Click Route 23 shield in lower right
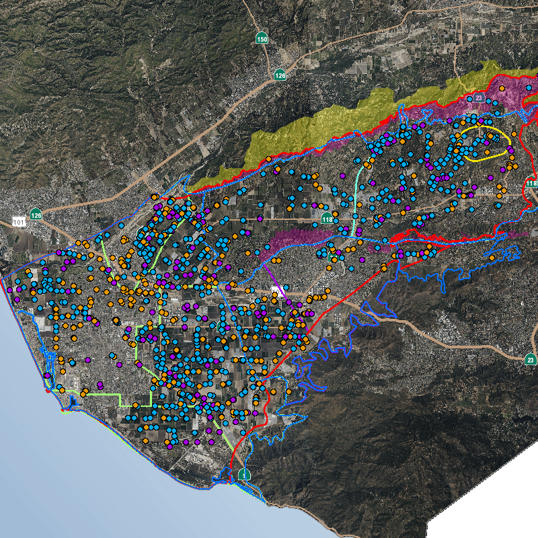The width and height of the screenshot is (538, 538). (x=530, y=360)
